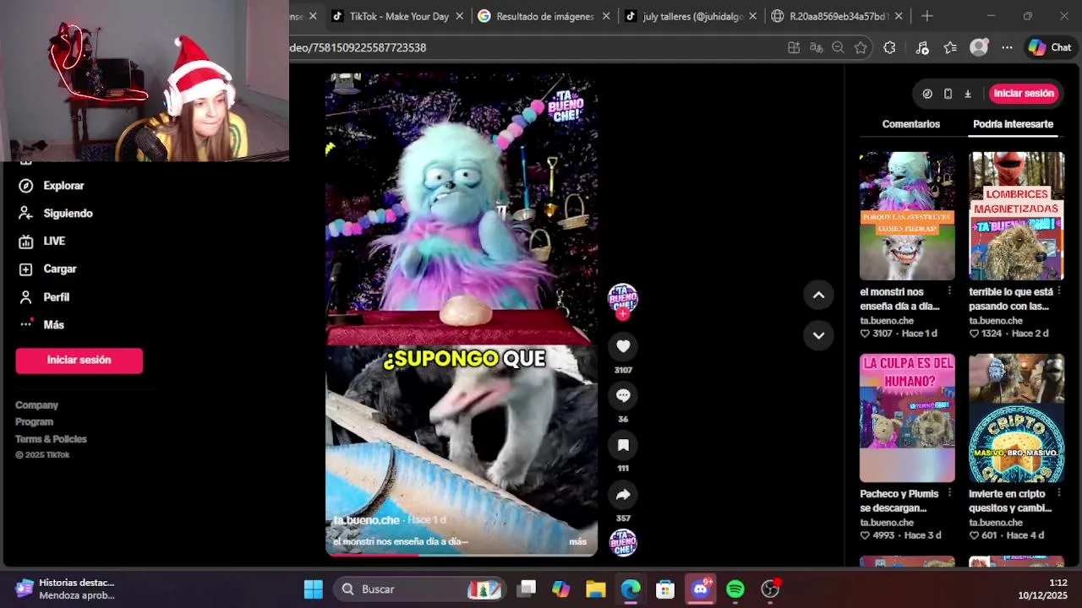
Task: Open options for 'Pacheco y Plumis' card
Action: coord(949,493)
